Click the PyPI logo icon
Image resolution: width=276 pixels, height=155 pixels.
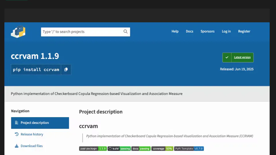pos(18,32)
